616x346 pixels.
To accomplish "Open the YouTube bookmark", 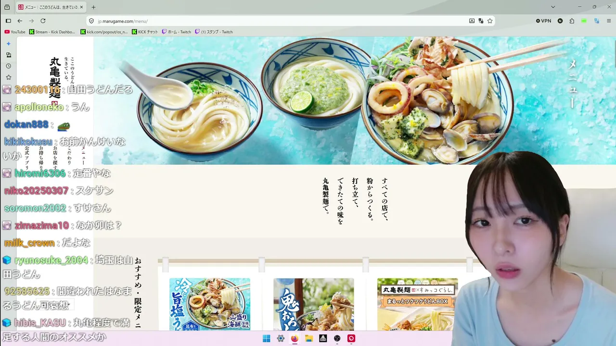I will coord(15,32).
